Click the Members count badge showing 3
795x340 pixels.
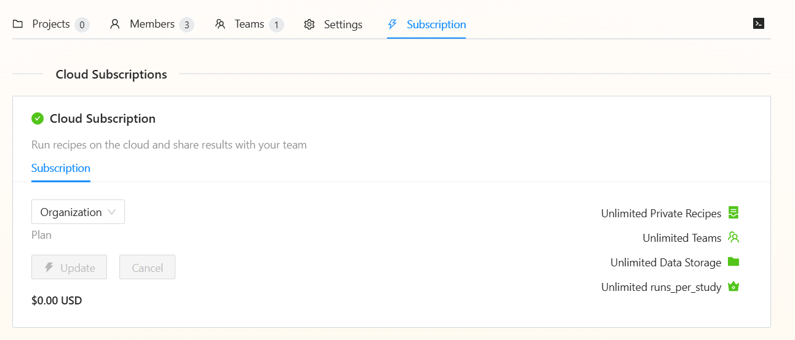click(x=186, y=25)
